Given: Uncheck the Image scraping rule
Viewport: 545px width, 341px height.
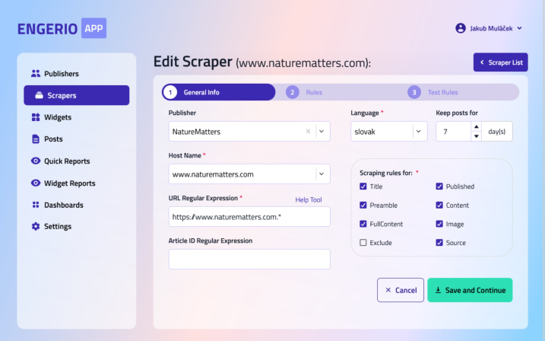Looking at the screenshot, I should (x=439, y=224).
